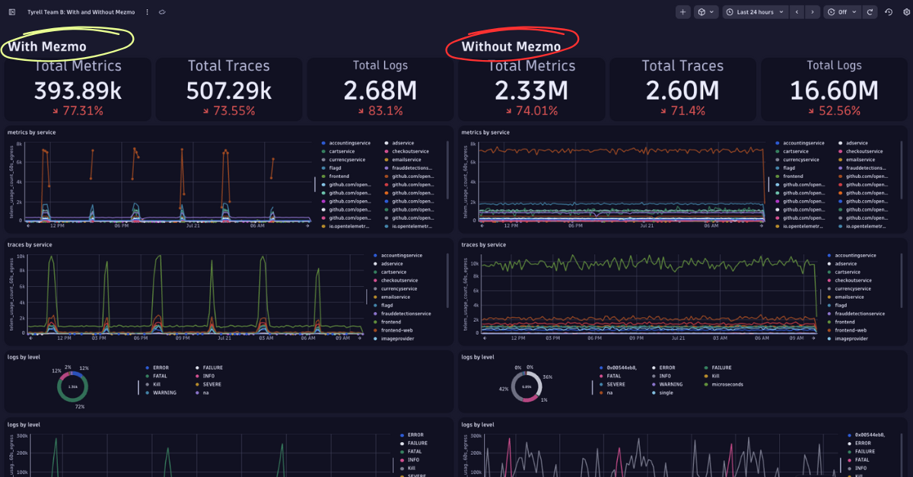
Task: Click legend resize handle in With Mezmo metrics panel
Action: pyautogui.click(x=315, y=184)
